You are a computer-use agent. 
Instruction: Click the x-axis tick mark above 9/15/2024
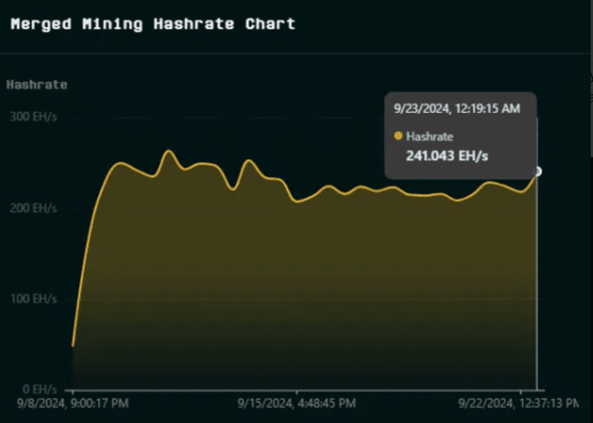(x=297, y=392)
